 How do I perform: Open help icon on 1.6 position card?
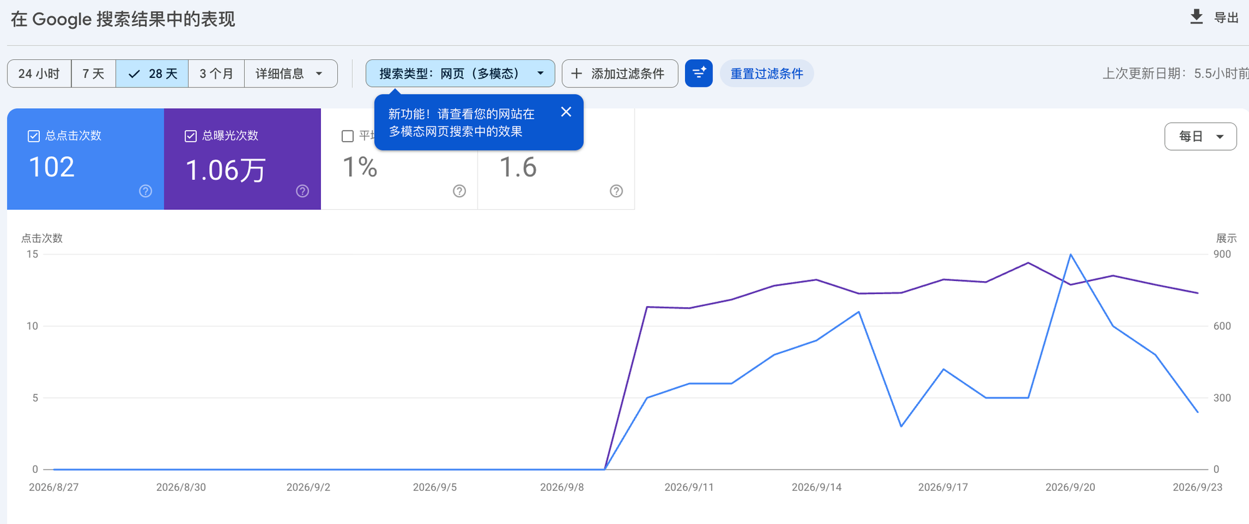616,191
